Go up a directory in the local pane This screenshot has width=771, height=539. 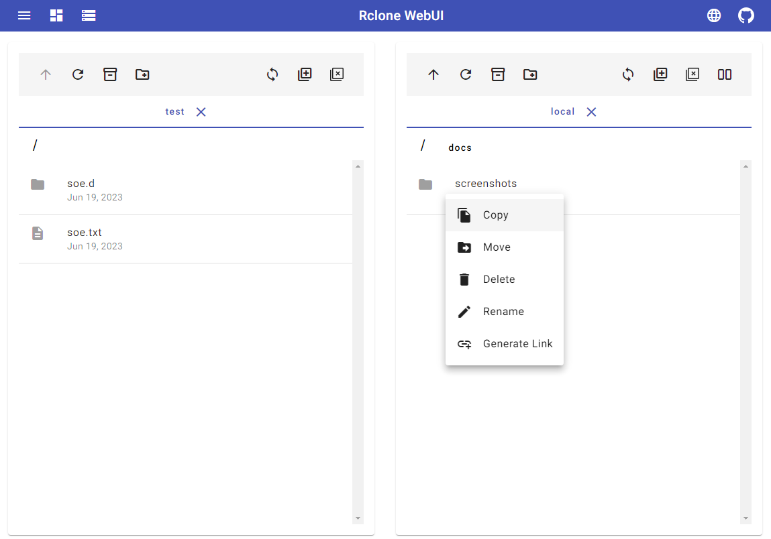click(x=433, y=74)
